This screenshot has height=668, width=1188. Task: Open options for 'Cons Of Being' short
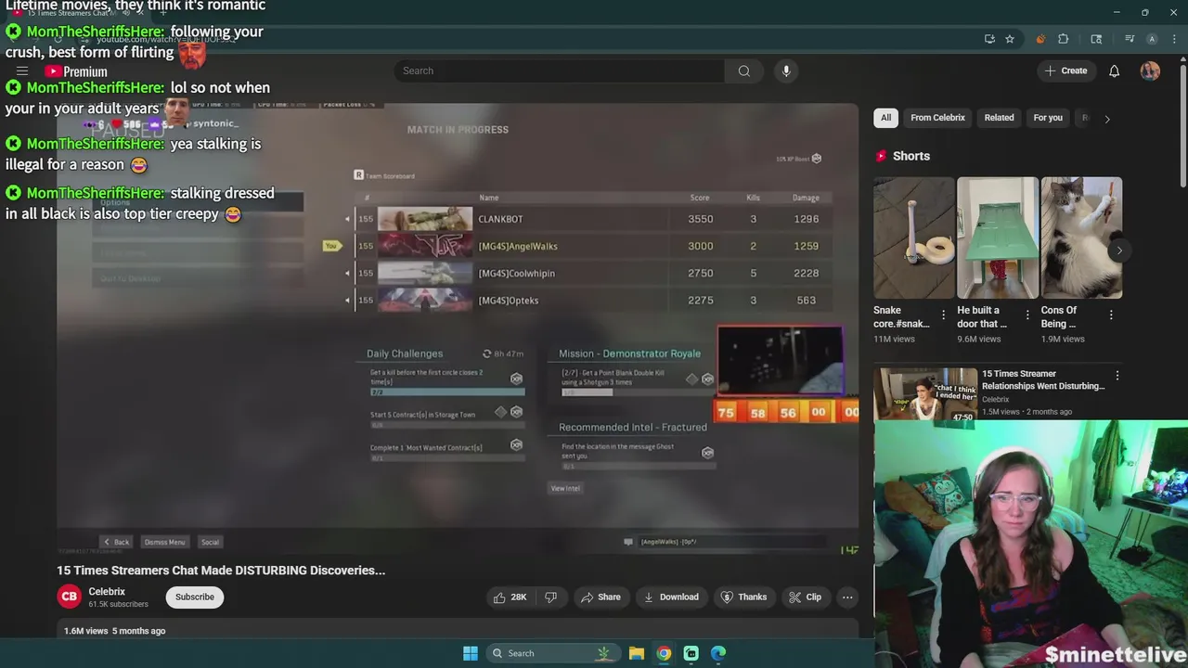coord(1111,315)
